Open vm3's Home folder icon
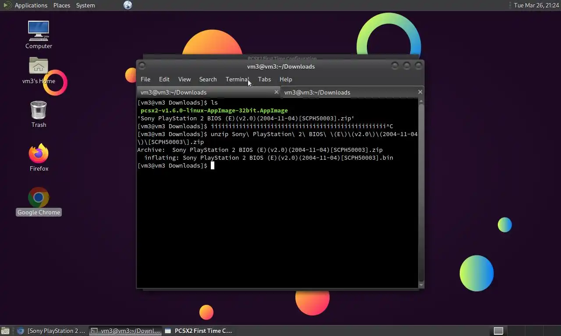The image size is (561, 336). [39, 70]
